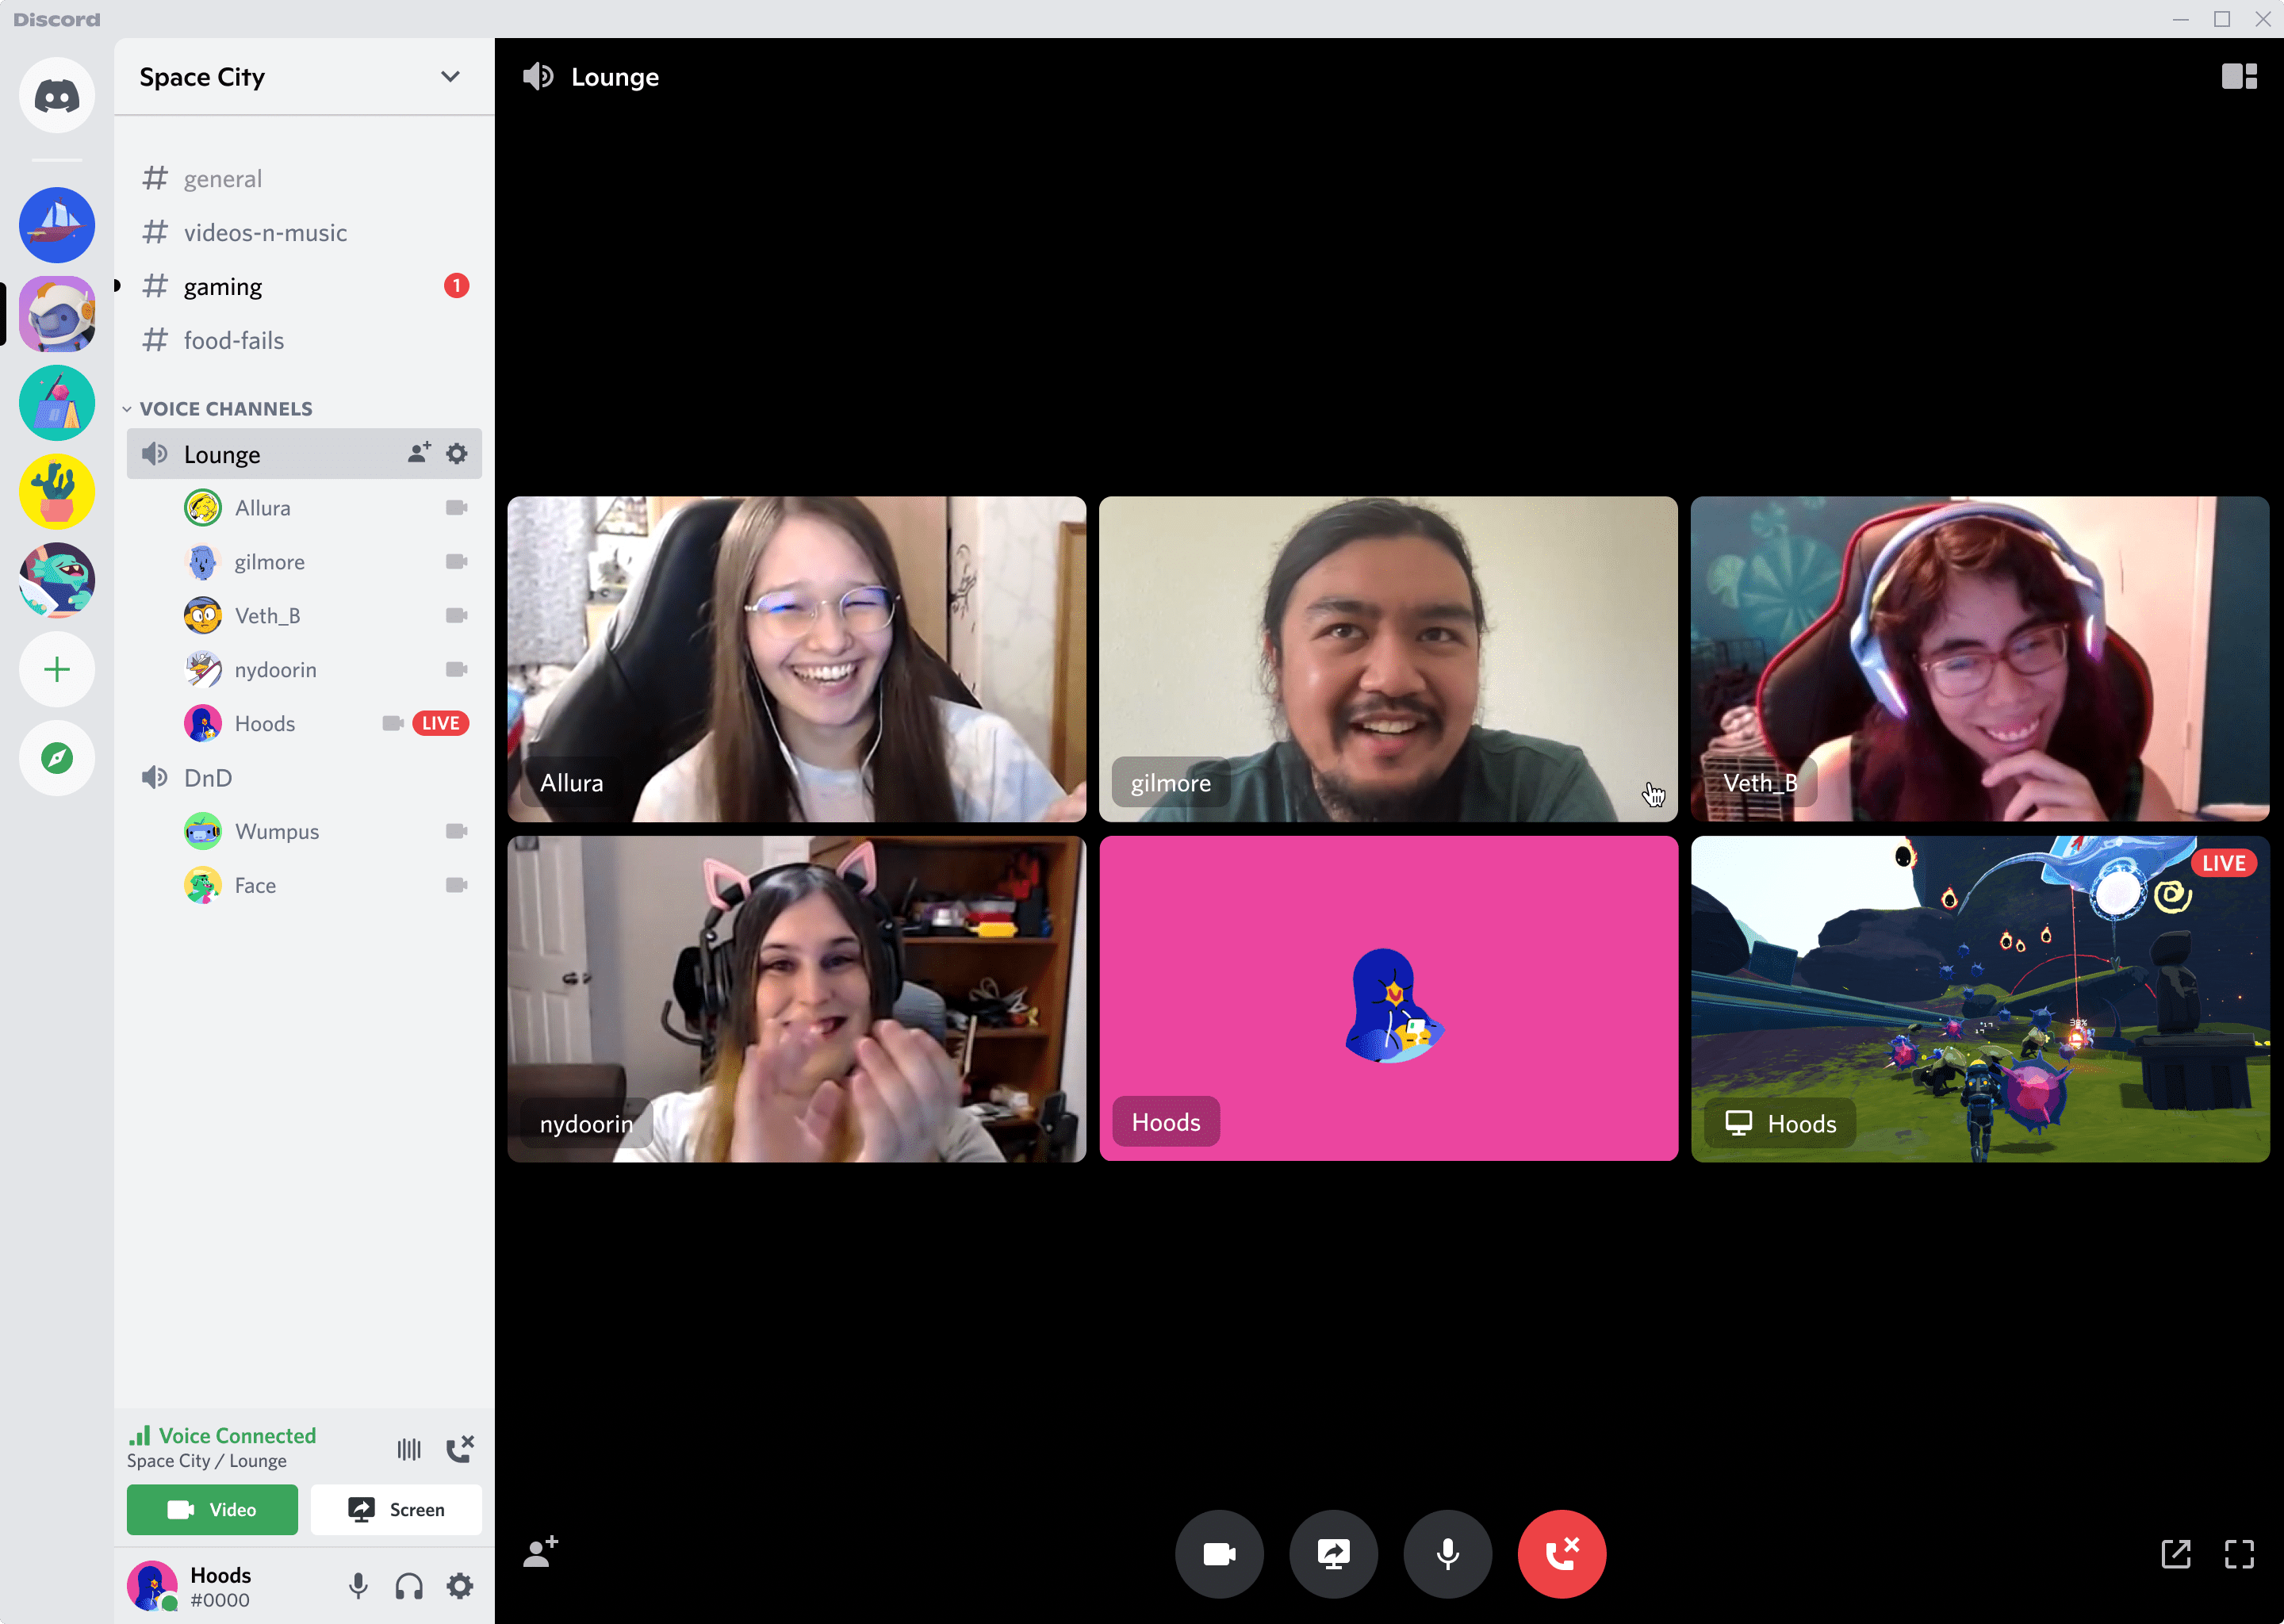Click the camera/video toggle button
The image size is (2284, 1624).
[x=1221, y=1553]
